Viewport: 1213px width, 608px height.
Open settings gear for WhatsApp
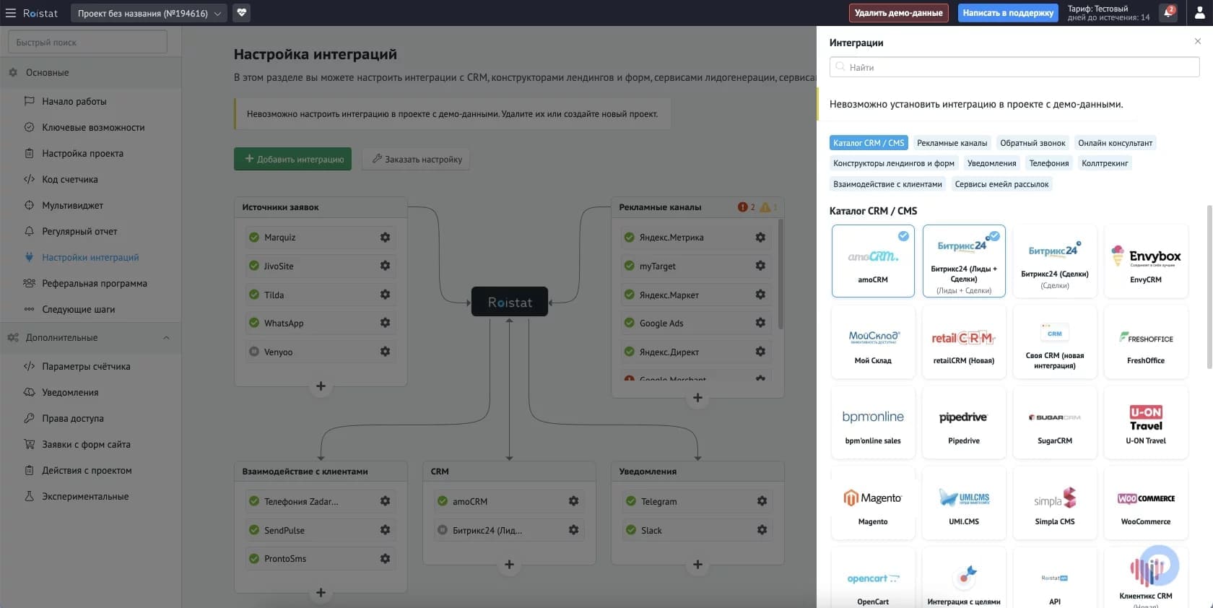[x=385, y=323]
